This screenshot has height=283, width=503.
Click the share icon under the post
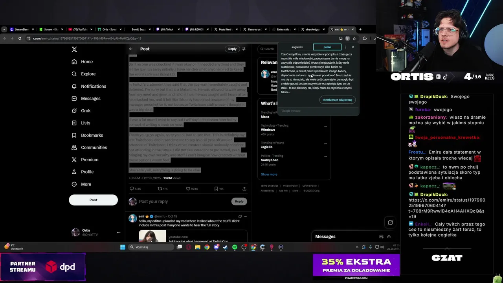pos(244,189)
